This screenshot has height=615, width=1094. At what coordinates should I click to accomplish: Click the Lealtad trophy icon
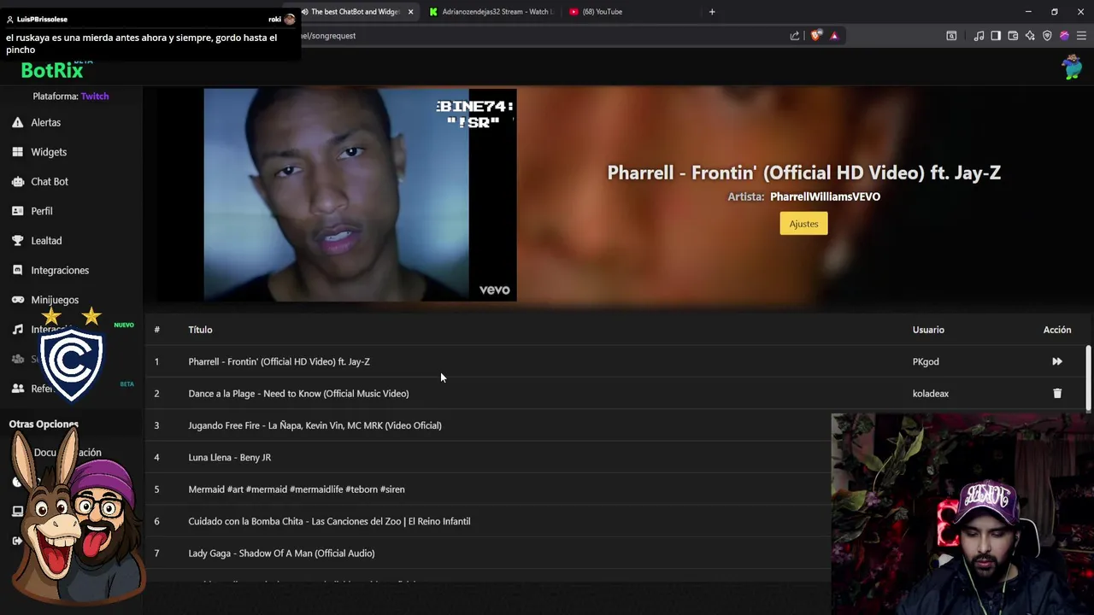pos(17,241)
